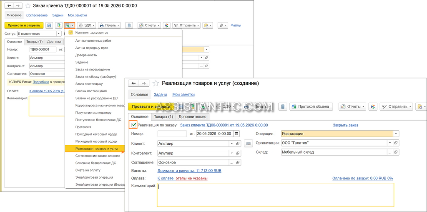This screenshot has height=212, width=427.
Task: Open Документ и расчеты: 11 712,00 RUB link
Action: point(189,171)
